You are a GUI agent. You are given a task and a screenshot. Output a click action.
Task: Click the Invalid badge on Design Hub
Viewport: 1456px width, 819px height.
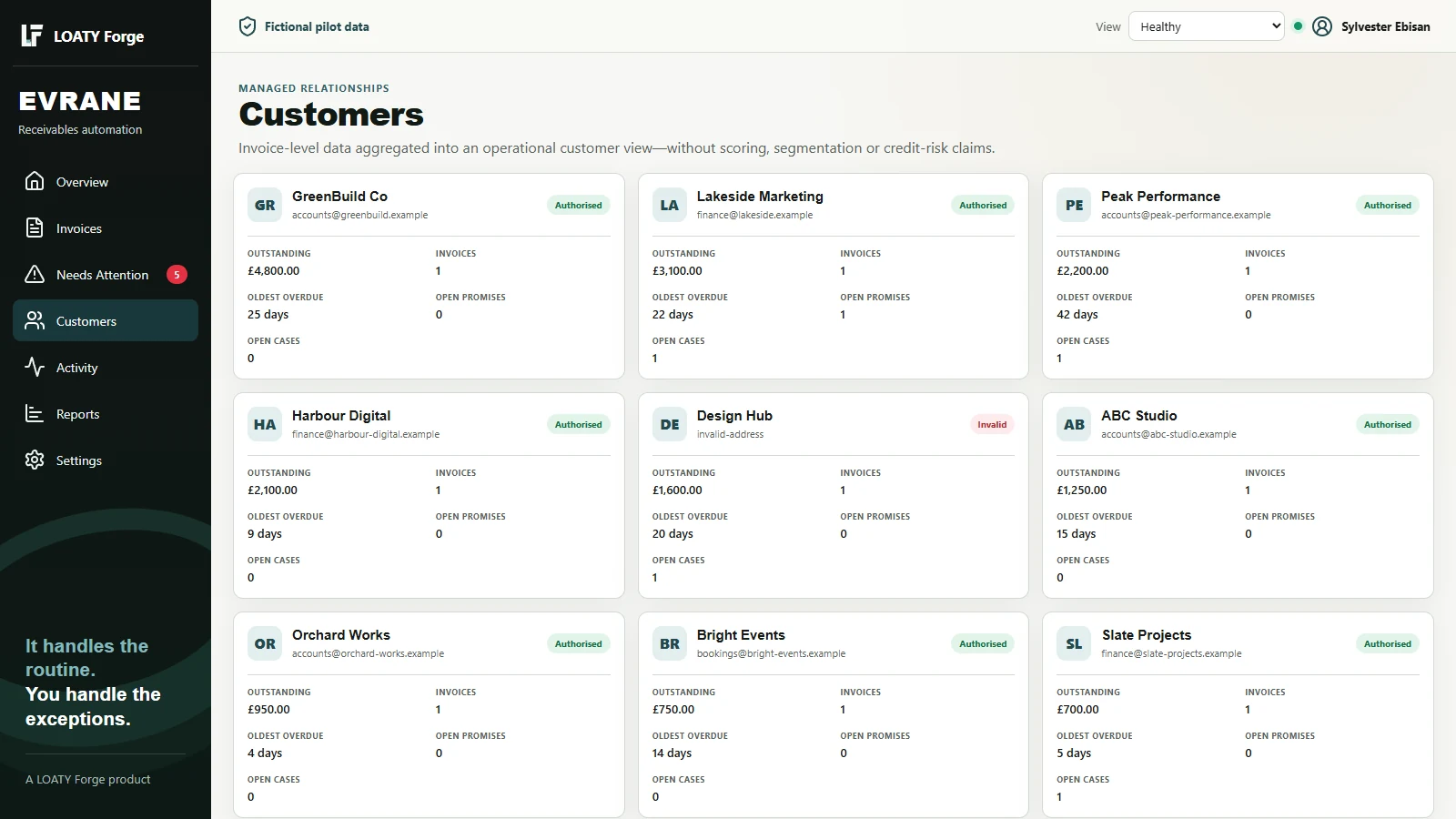(992, 424)
